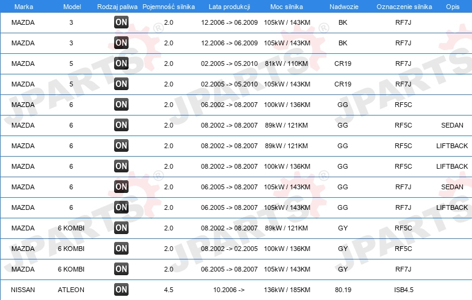Viewport: 472px width, 300px height.
Task: Click the 136kW / 185KM power cell
Action: (x=287, y=290)
